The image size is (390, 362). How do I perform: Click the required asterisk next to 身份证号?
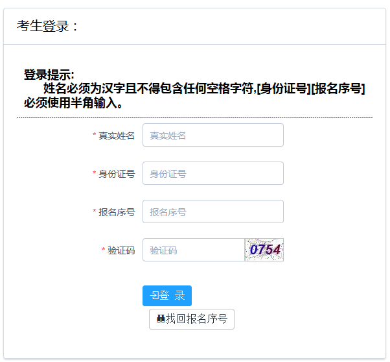[x=95, y=174]
